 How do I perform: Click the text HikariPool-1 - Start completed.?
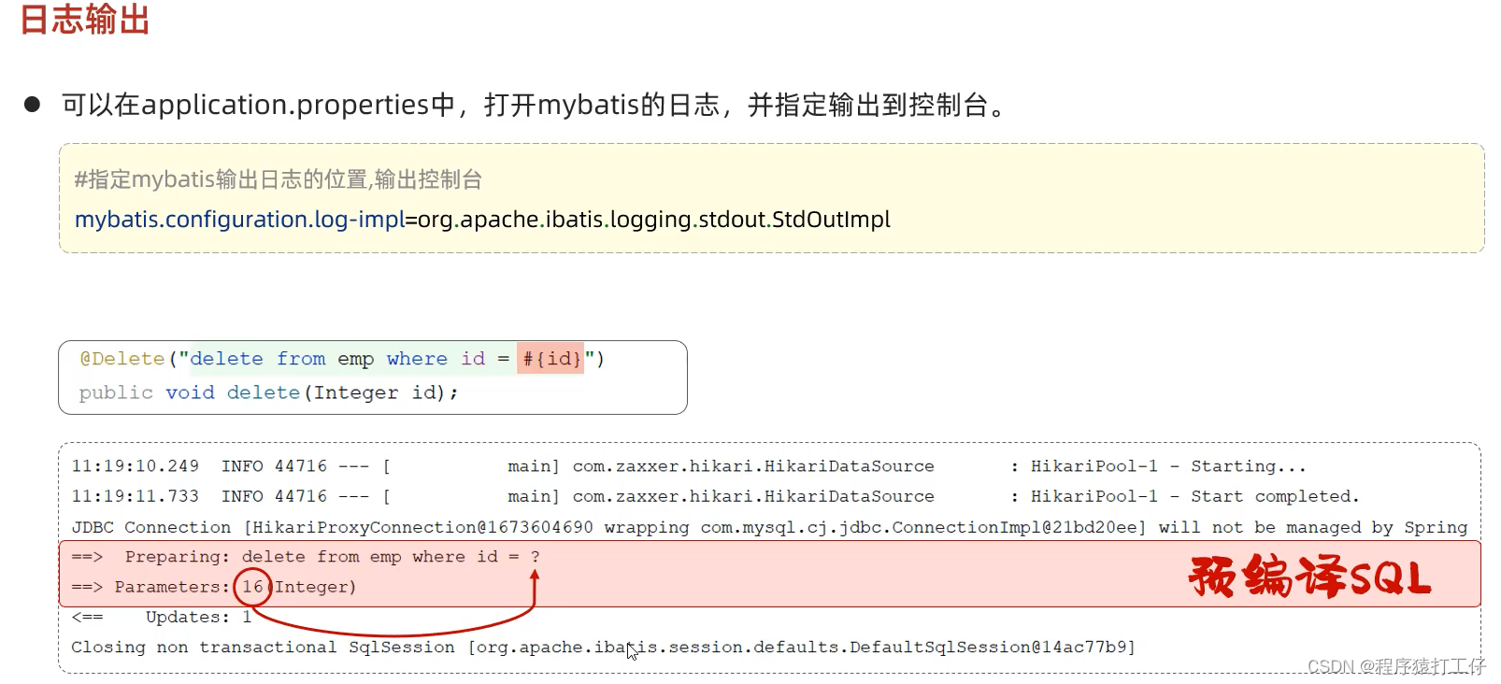pyautogui.click(x=1194, y=496)
